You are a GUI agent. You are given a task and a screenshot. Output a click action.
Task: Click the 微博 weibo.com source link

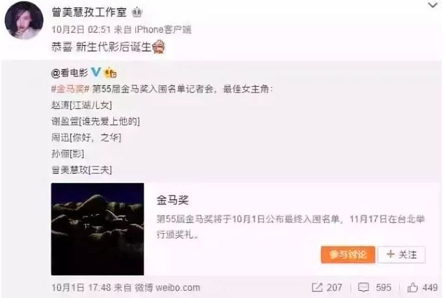point(167,288)
